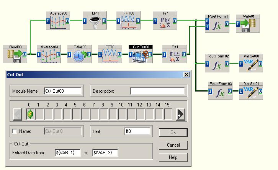Click the Unit field showing #0
278x170 pixels.
coord(137,131)
